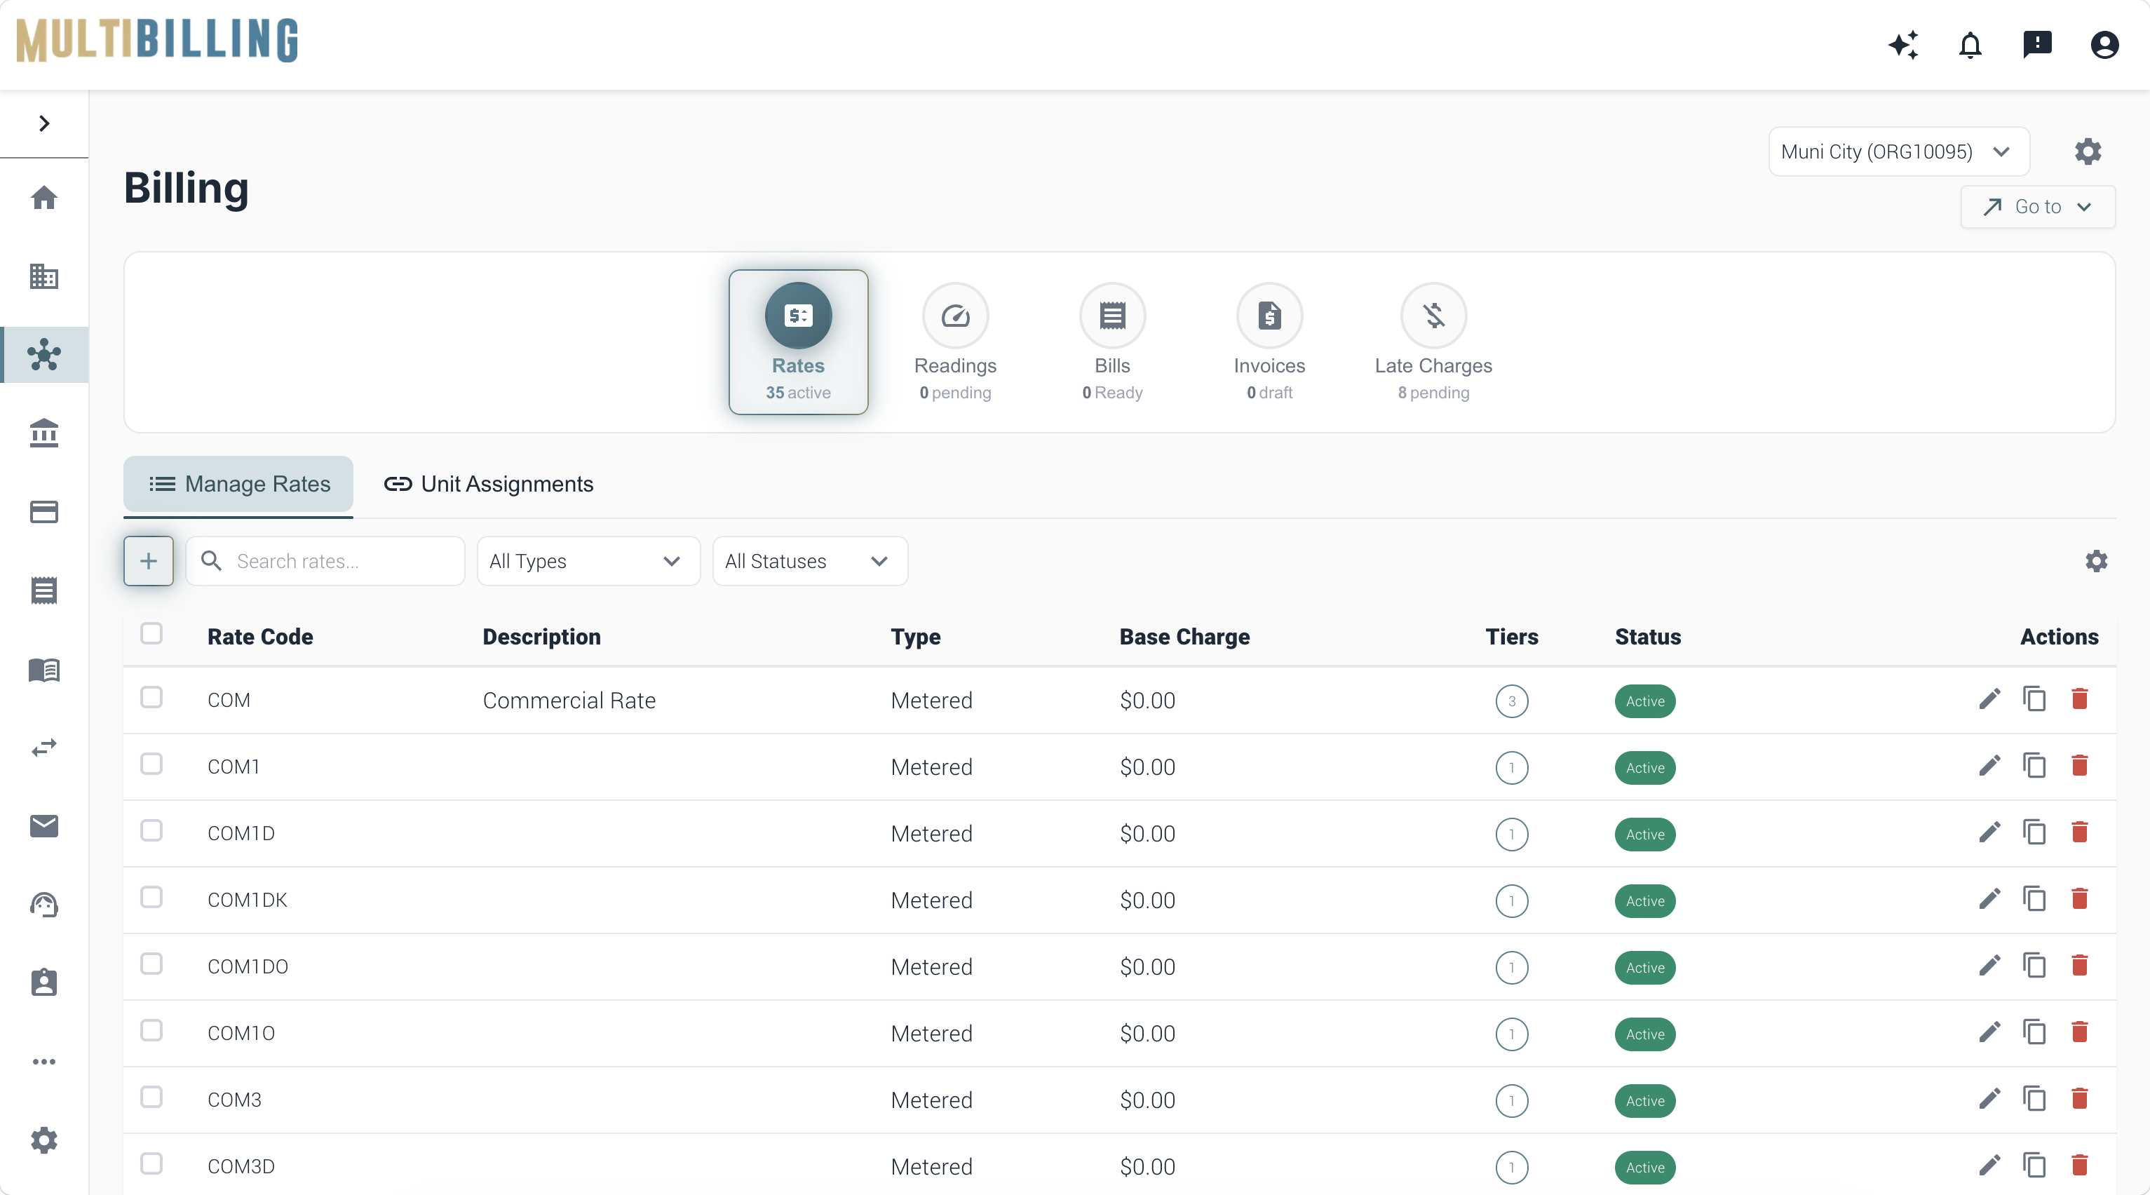Image resolution: width=2150 pixels, height=1195 pixels.
Task: Add a new rate with plus button
Action: coord(149,562)
